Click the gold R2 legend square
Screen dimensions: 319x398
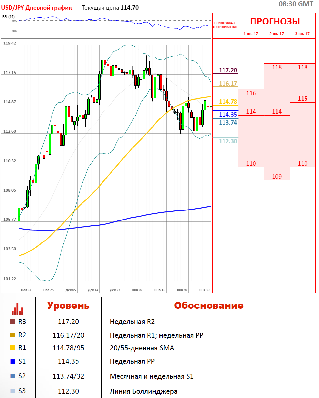click(13, 335)
